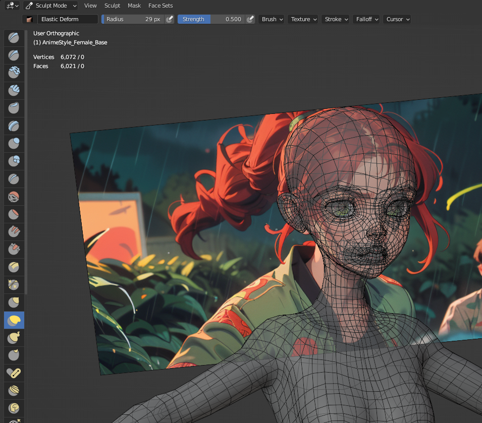Click the '(1) AnimeStyle_Female_Base' object label
This screenshot has height=423, width=482.
point(70,43)
